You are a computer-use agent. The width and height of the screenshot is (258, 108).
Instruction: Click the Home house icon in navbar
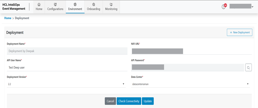[39, 4]
